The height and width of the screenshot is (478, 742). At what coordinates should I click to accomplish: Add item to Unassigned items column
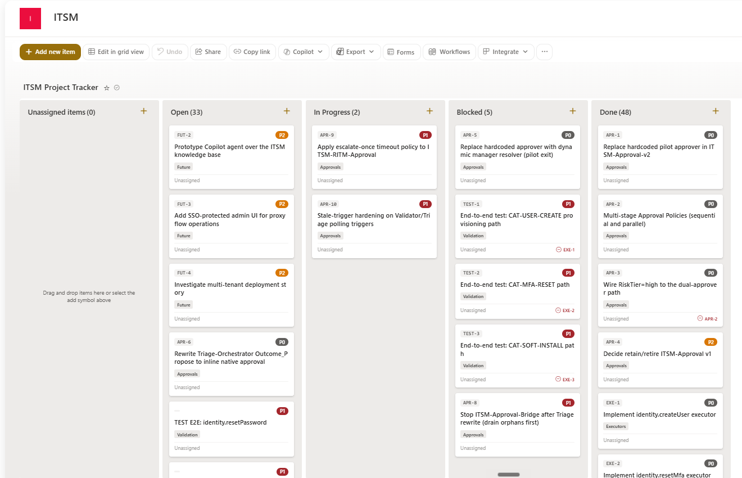pos(144,111)
